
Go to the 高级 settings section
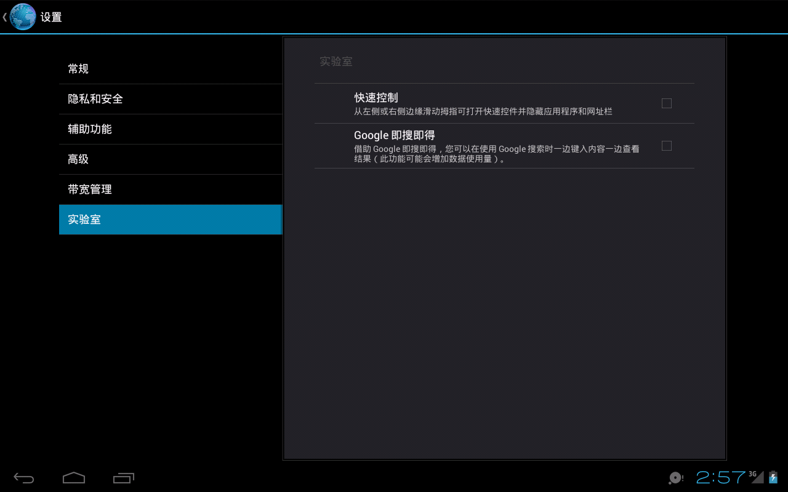170,159
